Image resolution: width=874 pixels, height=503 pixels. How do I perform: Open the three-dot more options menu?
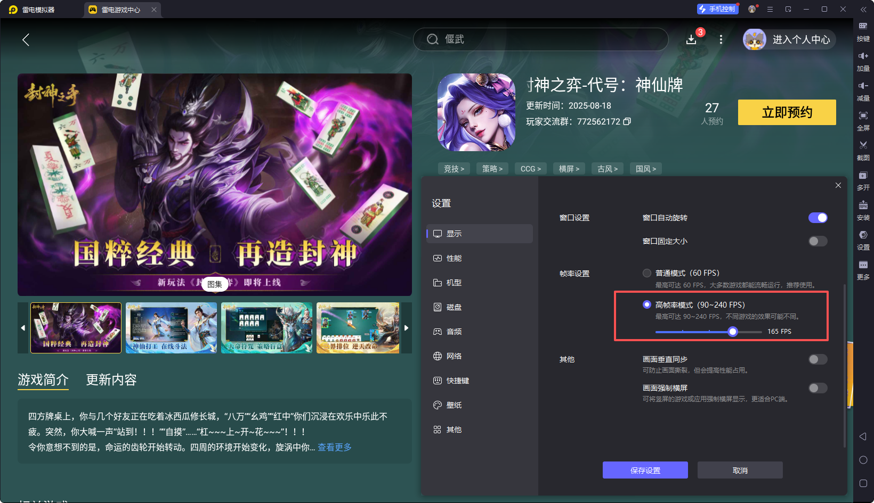tap(721, 39)
